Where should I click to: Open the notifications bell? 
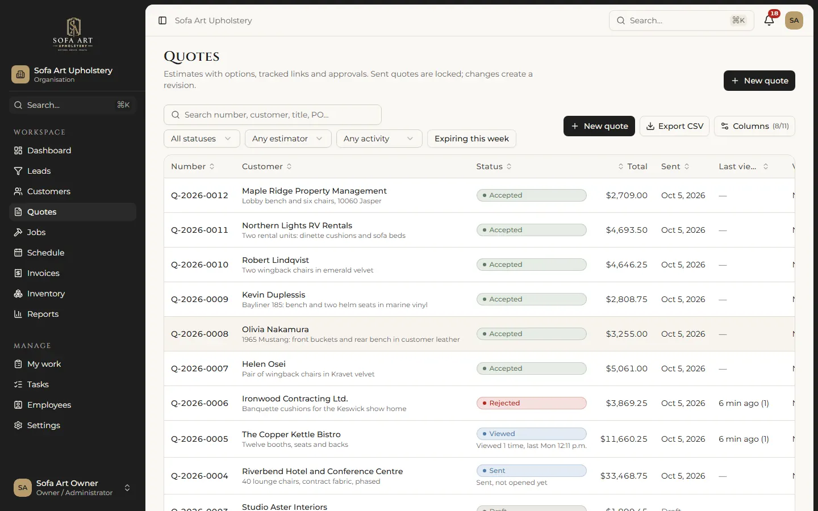769,20
